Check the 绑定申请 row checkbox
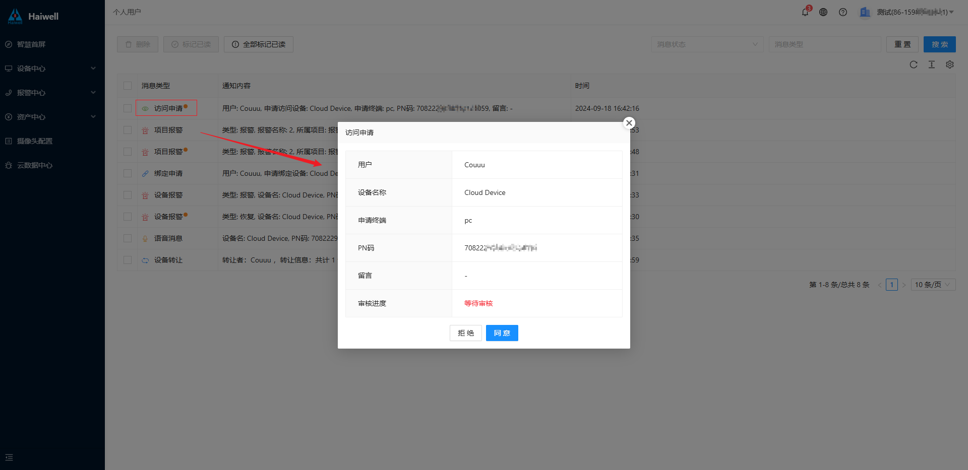 [x=128, y=173]
